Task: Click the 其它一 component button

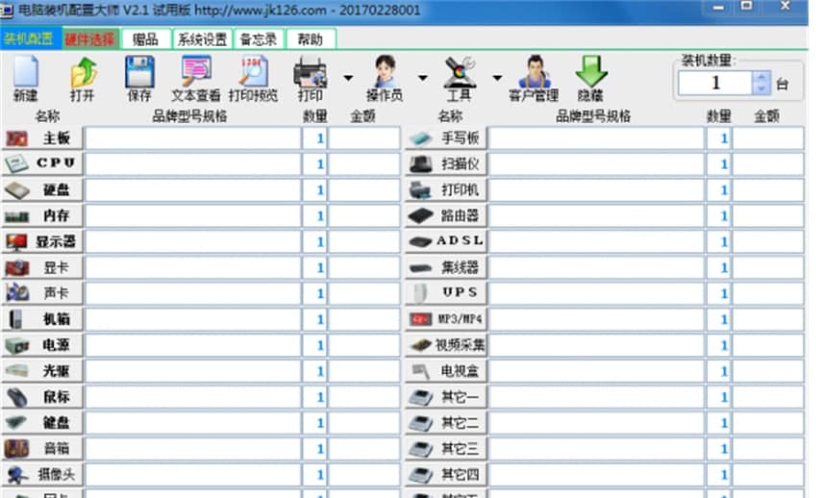Action: (446, 397)
